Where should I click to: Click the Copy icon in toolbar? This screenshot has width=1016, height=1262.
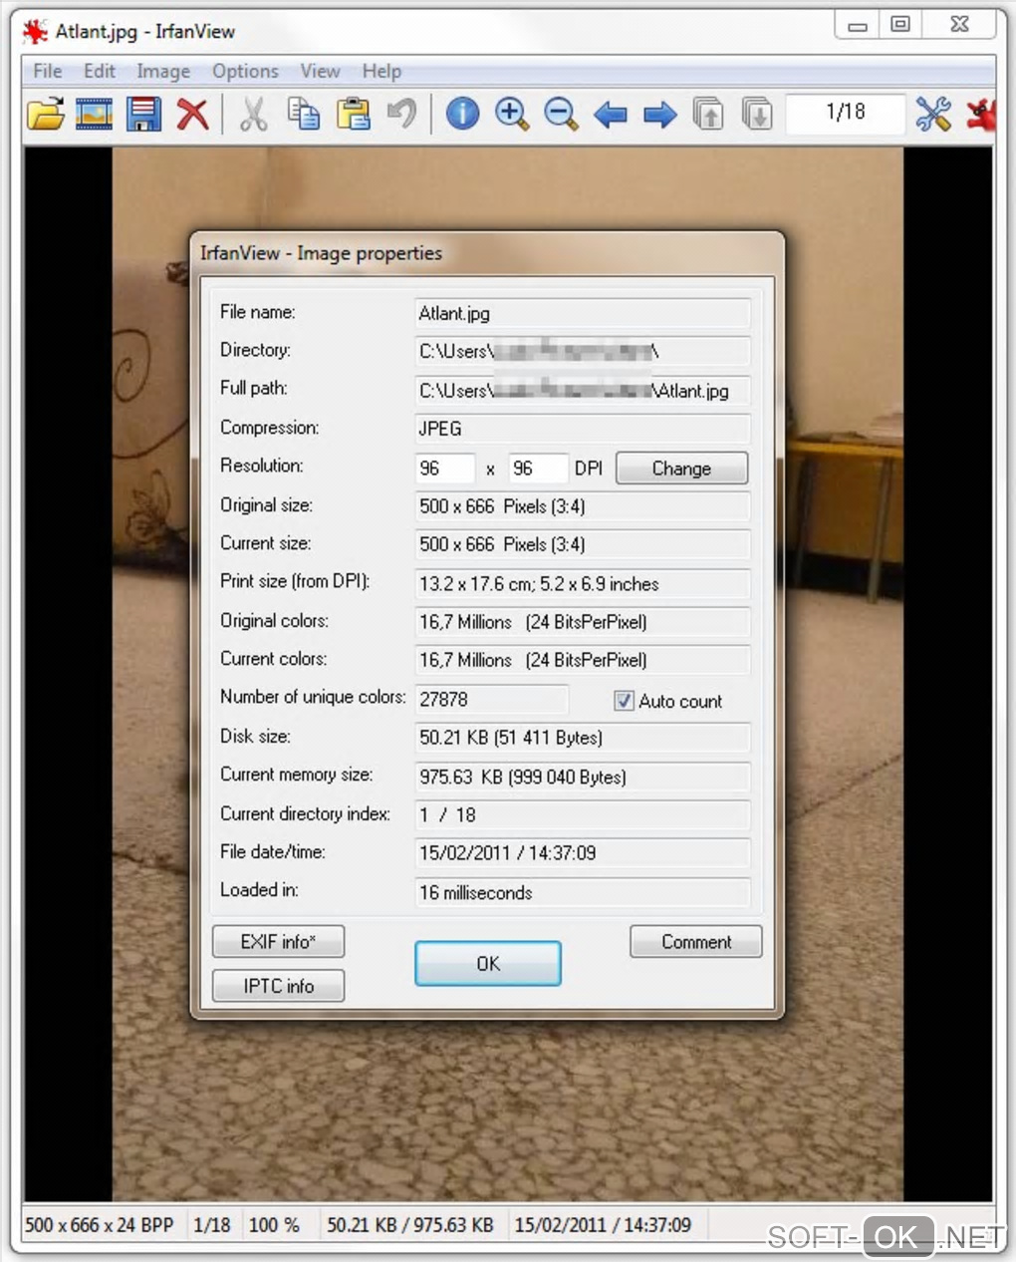(x=304, y=114)
